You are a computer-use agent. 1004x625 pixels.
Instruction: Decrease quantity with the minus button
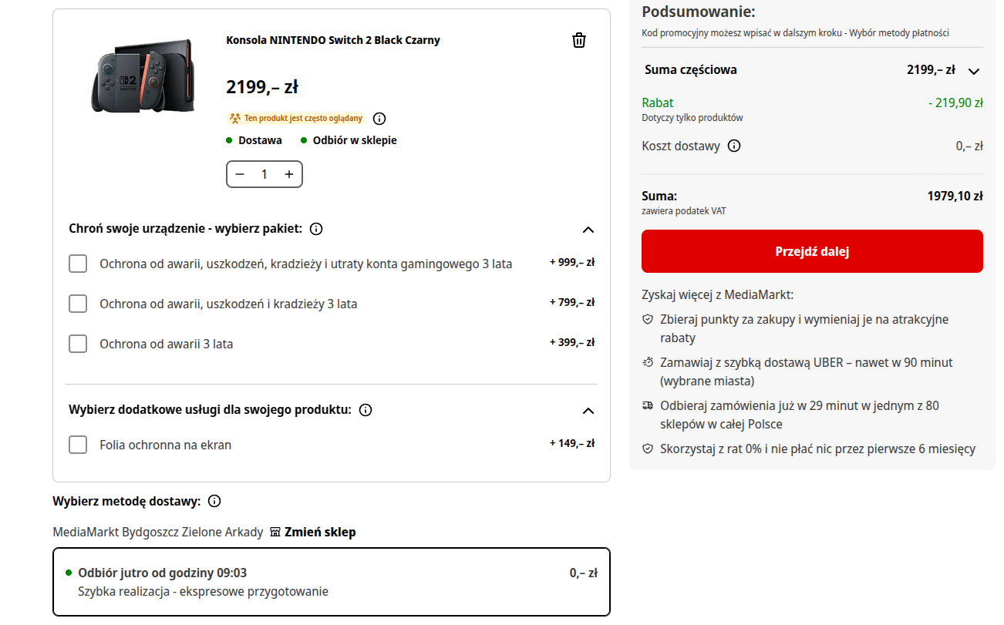(240, 174)
